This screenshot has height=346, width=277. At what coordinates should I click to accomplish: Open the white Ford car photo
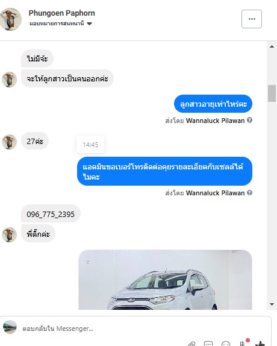165,280
